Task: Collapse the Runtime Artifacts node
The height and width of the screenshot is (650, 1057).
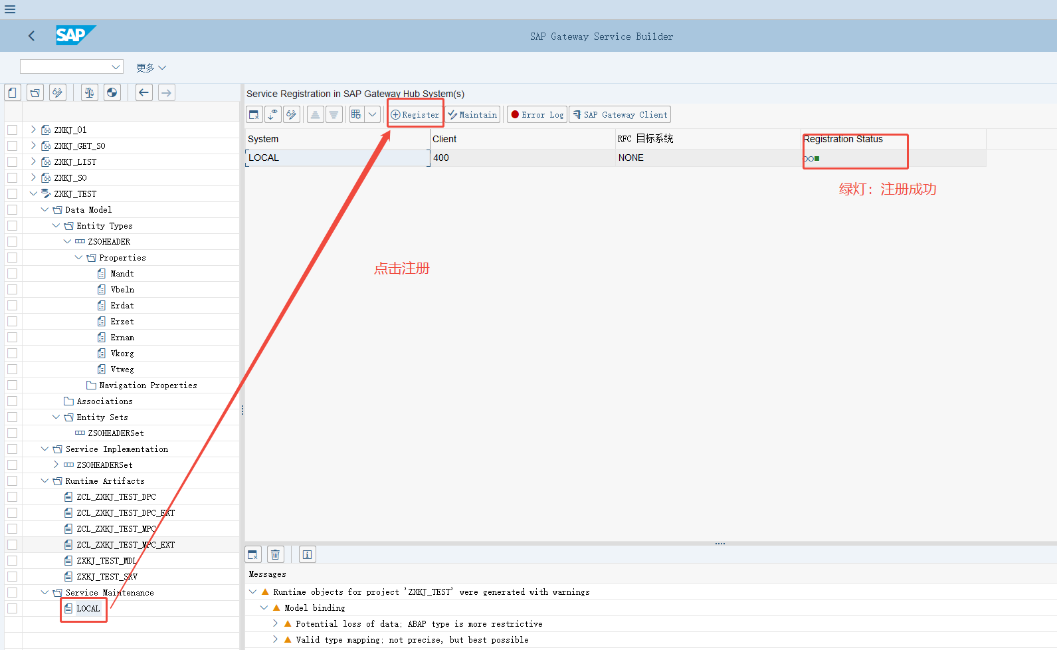Action: pos(45,481)
